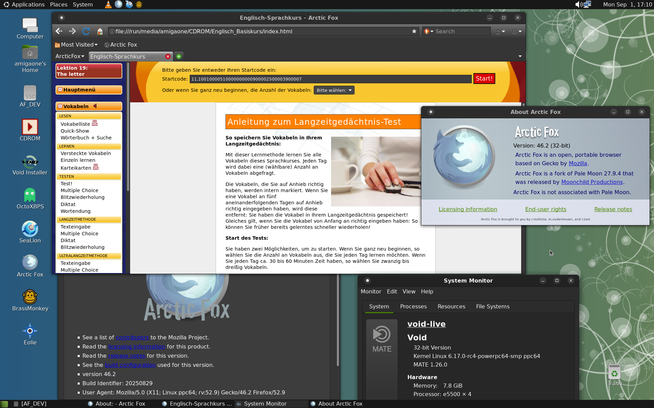654x408 pixels.
Task: Open the Release notes link in About dialog
Action: 613,209
